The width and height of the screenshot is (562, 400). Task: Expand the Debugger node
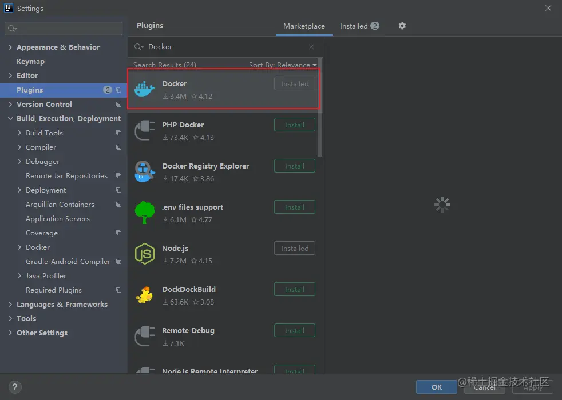click(19, 161)
